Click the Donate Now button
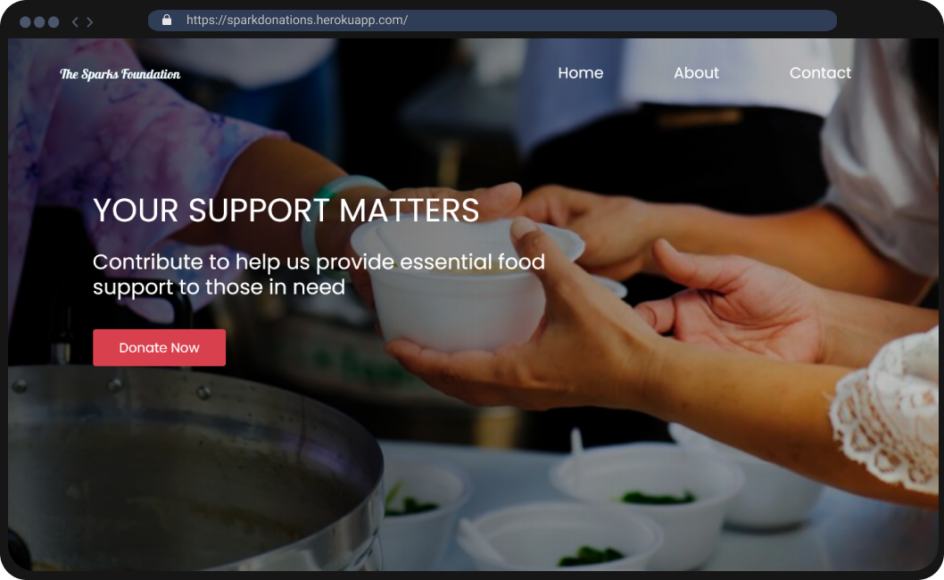944x580 pixels. coord(159,347)
